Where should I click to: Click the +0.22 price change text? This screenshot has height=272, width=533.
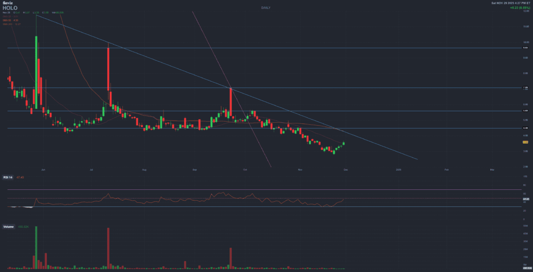(516, 8)
